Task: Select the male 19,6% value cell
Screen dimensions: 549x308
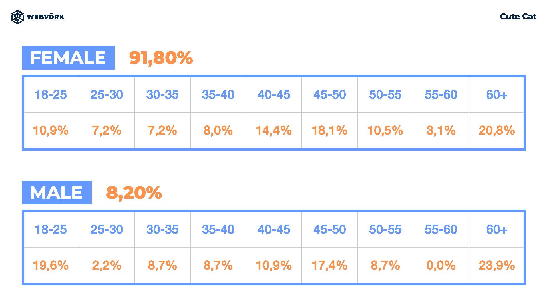Action: (51, 266)
